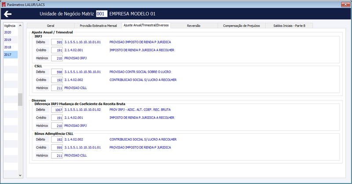Click IRPJ Crédito account code 2.1.4.02.001

coord(73,50)
